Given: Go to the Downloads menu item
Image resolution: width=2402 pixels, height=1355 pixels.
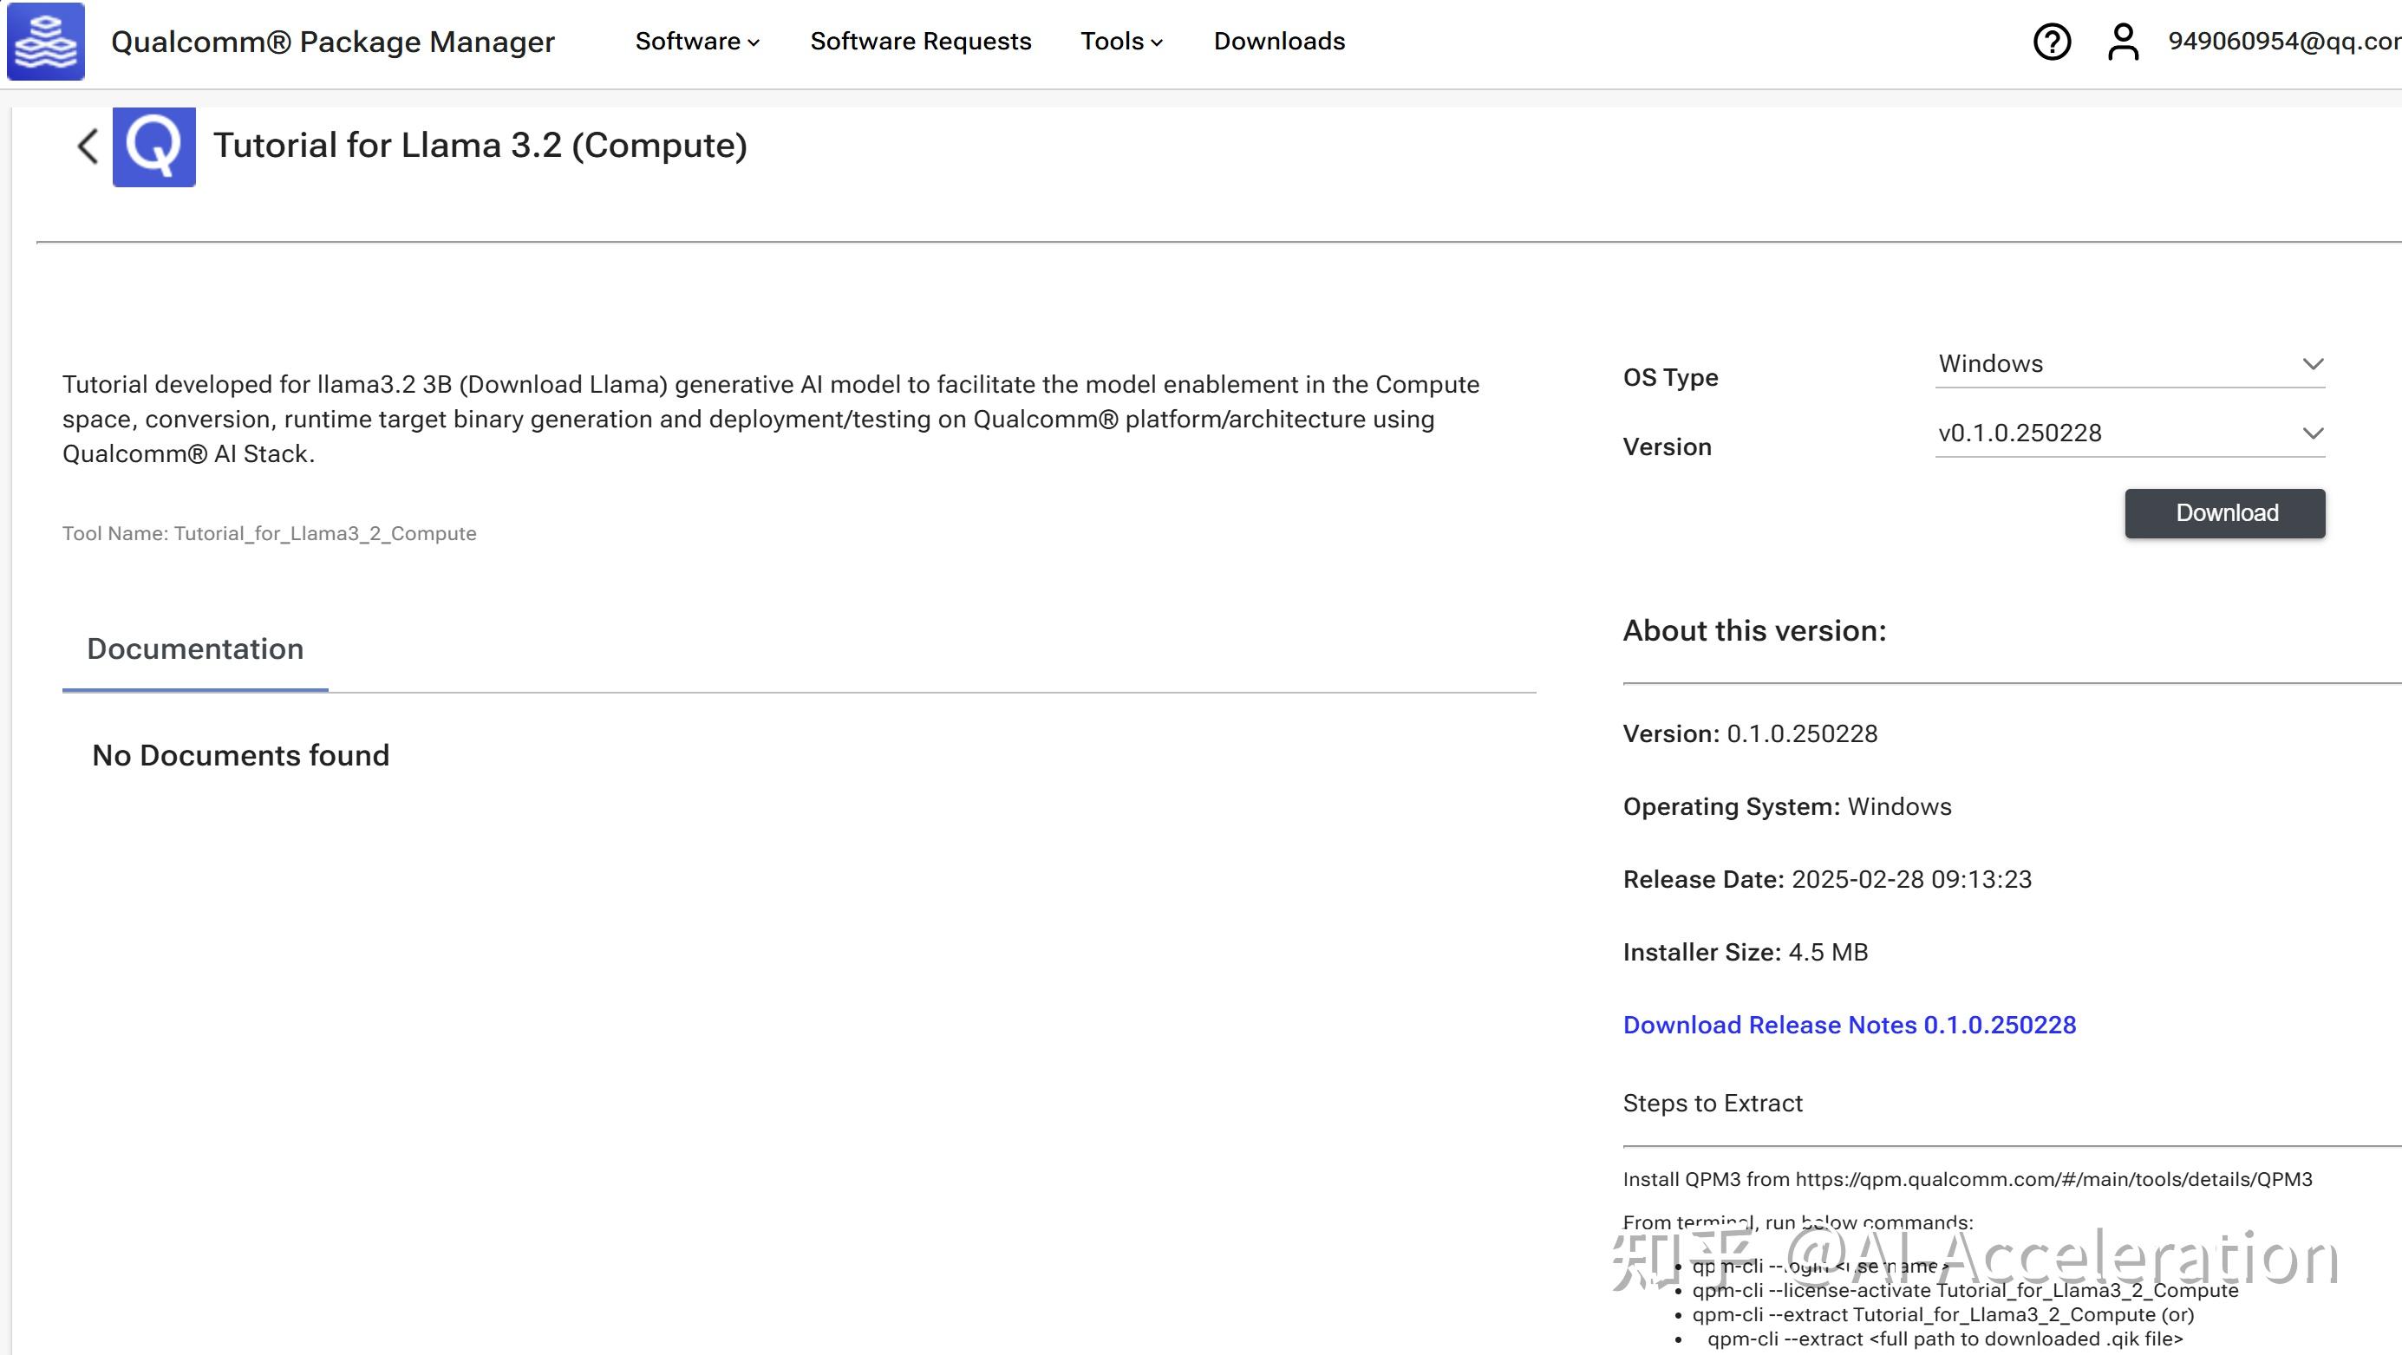Looking at the screenshot, I should coord(1278,42).
